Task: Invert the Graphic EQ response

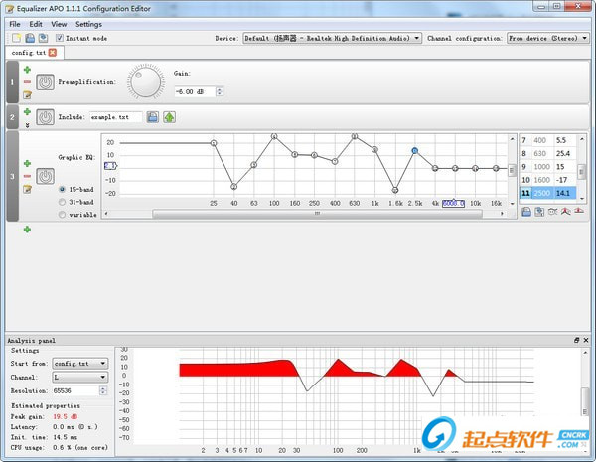Action: (x=552, y=212)
